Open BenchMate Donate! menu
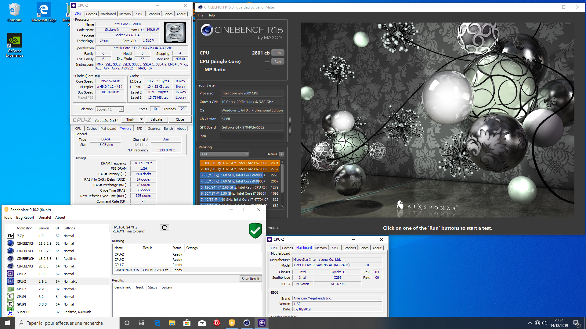The width and height of the screenshot is (586, 329). [x=45, y=218]
